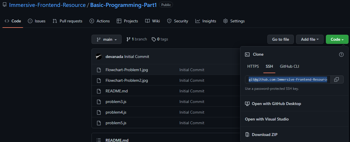View the 1 branch link
Viewport: 350px width, 142px height.
(137, 39)
